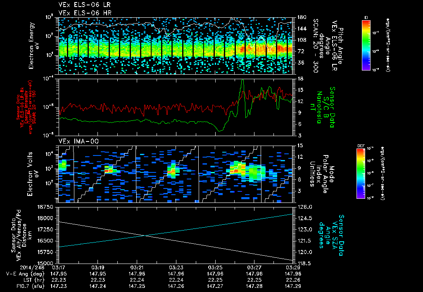Click the 03:27 time tick label
This screenshot has height=292, width=423.
click(254, 268)
